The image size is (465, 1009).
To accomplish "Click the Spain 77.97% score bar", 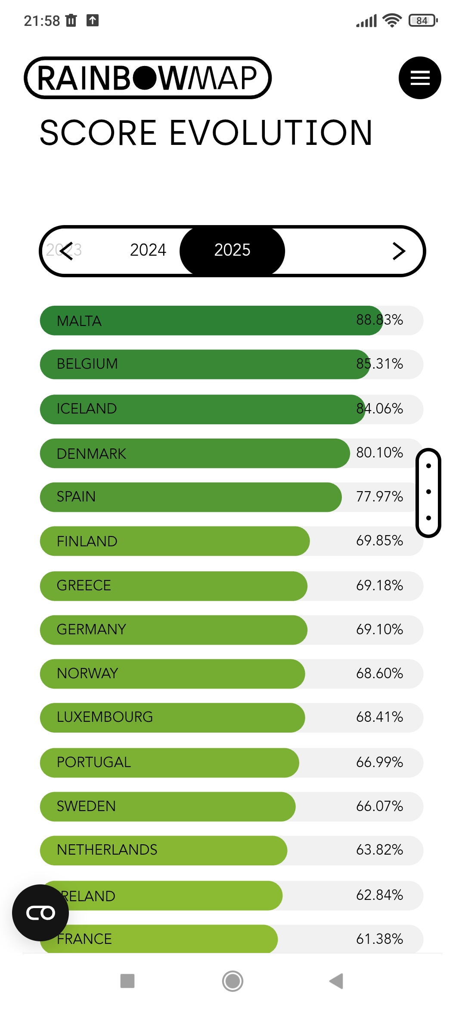I will (x=232, y=497).
